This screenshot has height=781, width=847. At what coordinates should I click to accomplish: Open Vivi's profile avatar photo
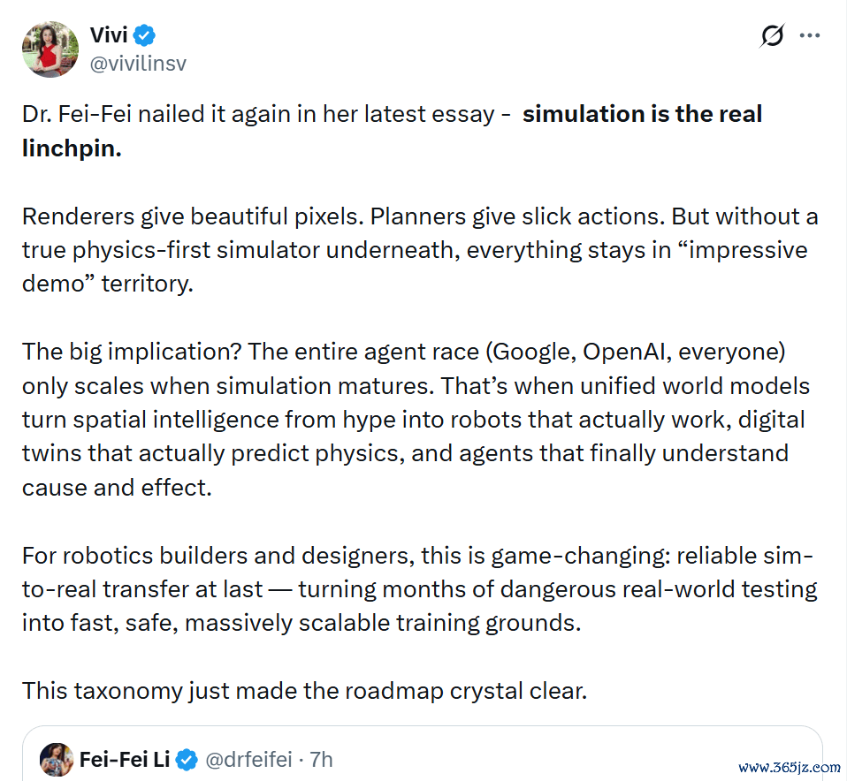[50, 49]
